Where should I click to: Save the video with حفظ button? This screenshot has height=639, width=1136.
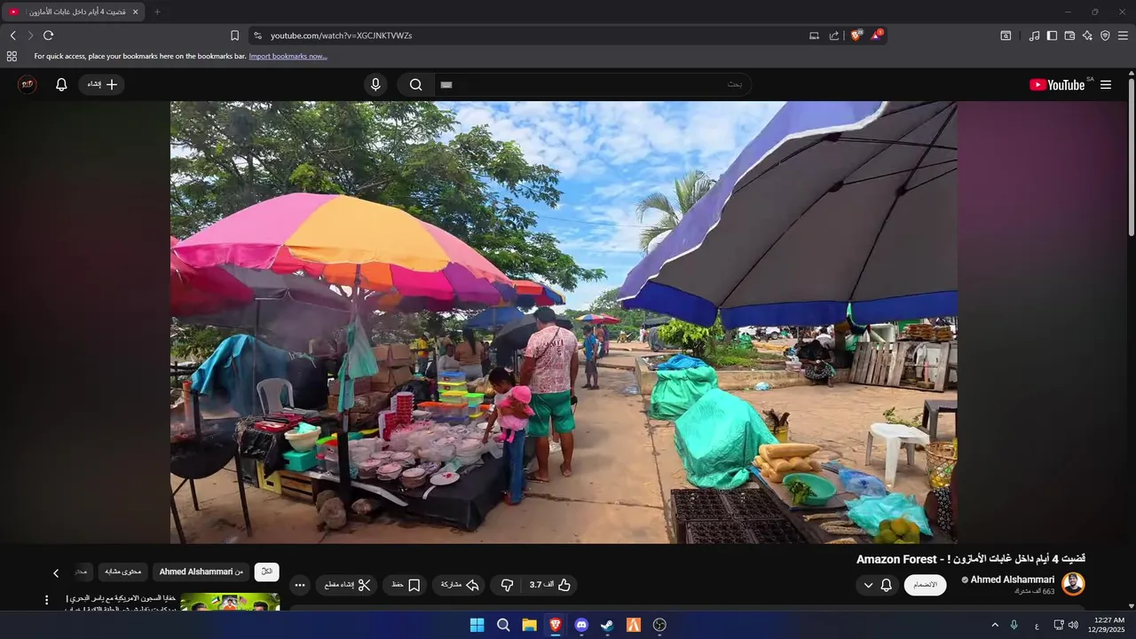point(406,585)
